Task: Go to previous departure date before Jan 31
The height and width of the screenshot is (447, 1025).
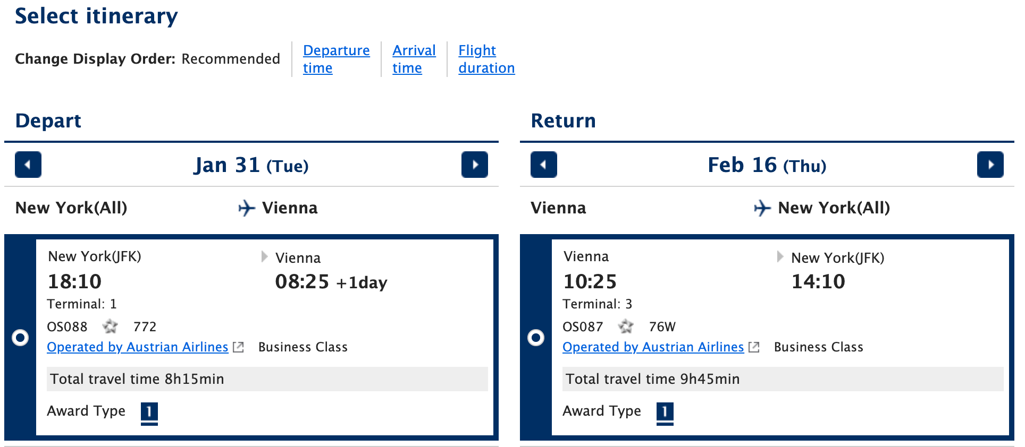Action: [x=28, y=165]
